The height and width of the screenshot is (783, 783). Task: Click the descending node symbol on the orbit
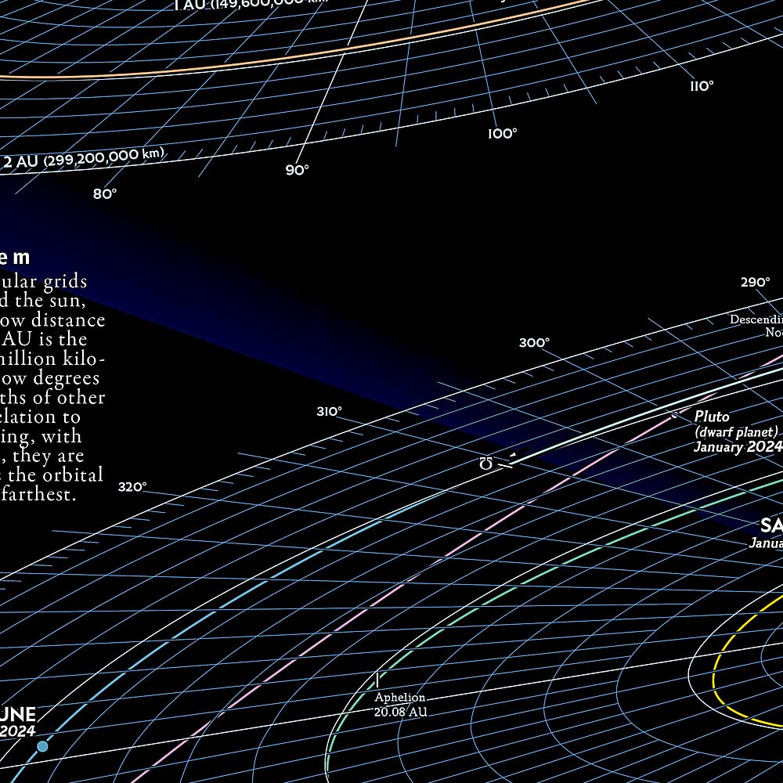click(485, 464)
